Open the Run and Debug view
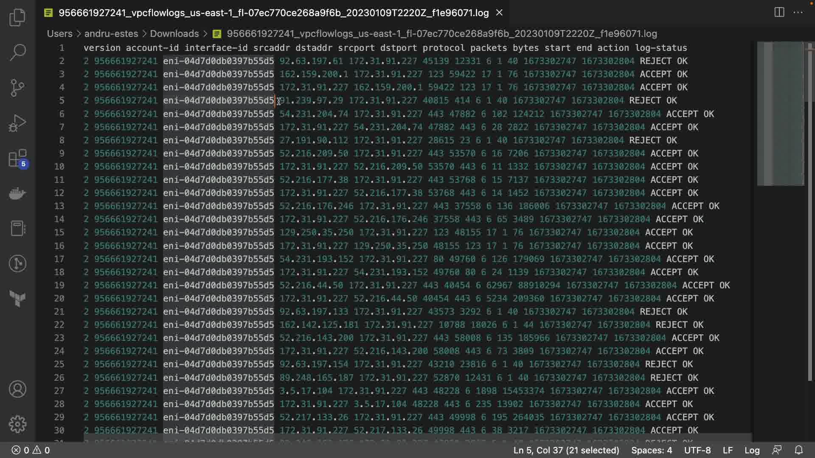 (x=17, y=123)
